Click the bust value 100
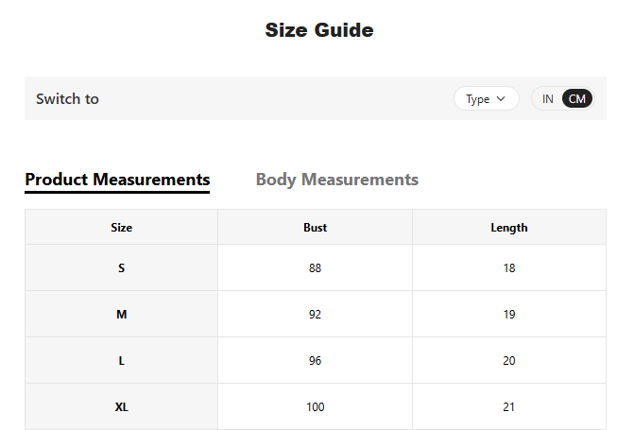 315,407
